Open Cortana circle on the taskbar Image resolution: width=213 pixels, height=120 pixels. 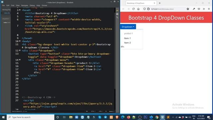(58, 117)
